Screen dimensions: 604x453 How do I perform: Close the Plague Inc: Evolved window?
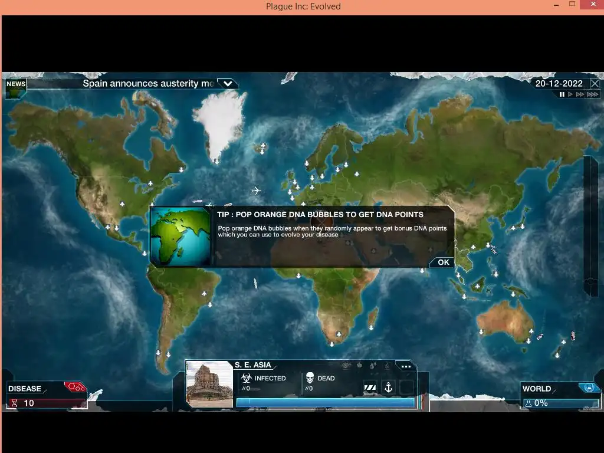coord(593,4)
